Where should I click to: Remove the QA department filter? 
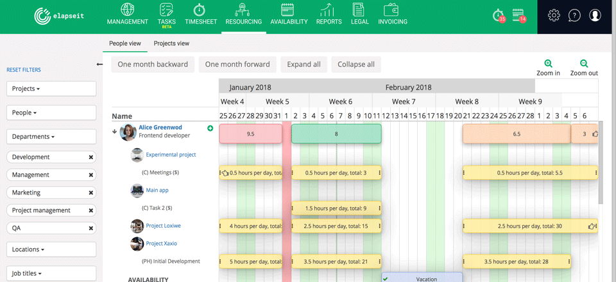90,228
